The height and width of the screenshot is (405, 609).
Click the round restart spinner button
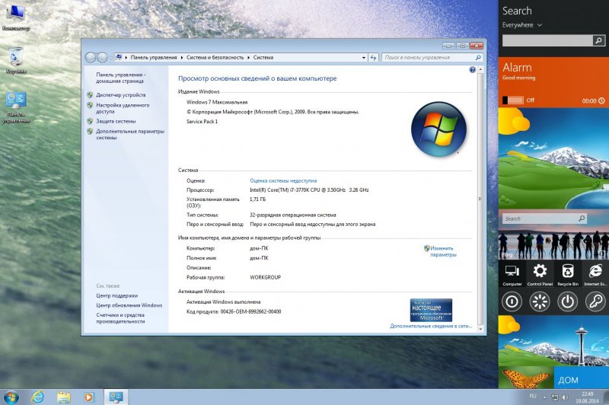[x=540, y=301]
